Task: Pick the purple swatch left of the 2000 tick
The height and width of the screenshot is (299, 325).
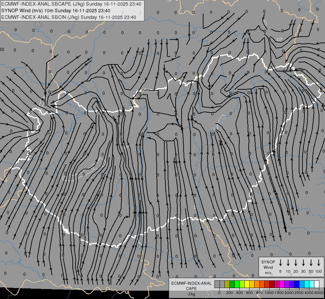Action: tap(287, 284)
